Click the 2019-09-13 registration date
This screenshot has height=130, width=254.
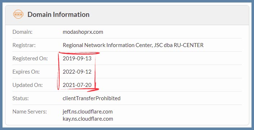click(x=77, y=59)
